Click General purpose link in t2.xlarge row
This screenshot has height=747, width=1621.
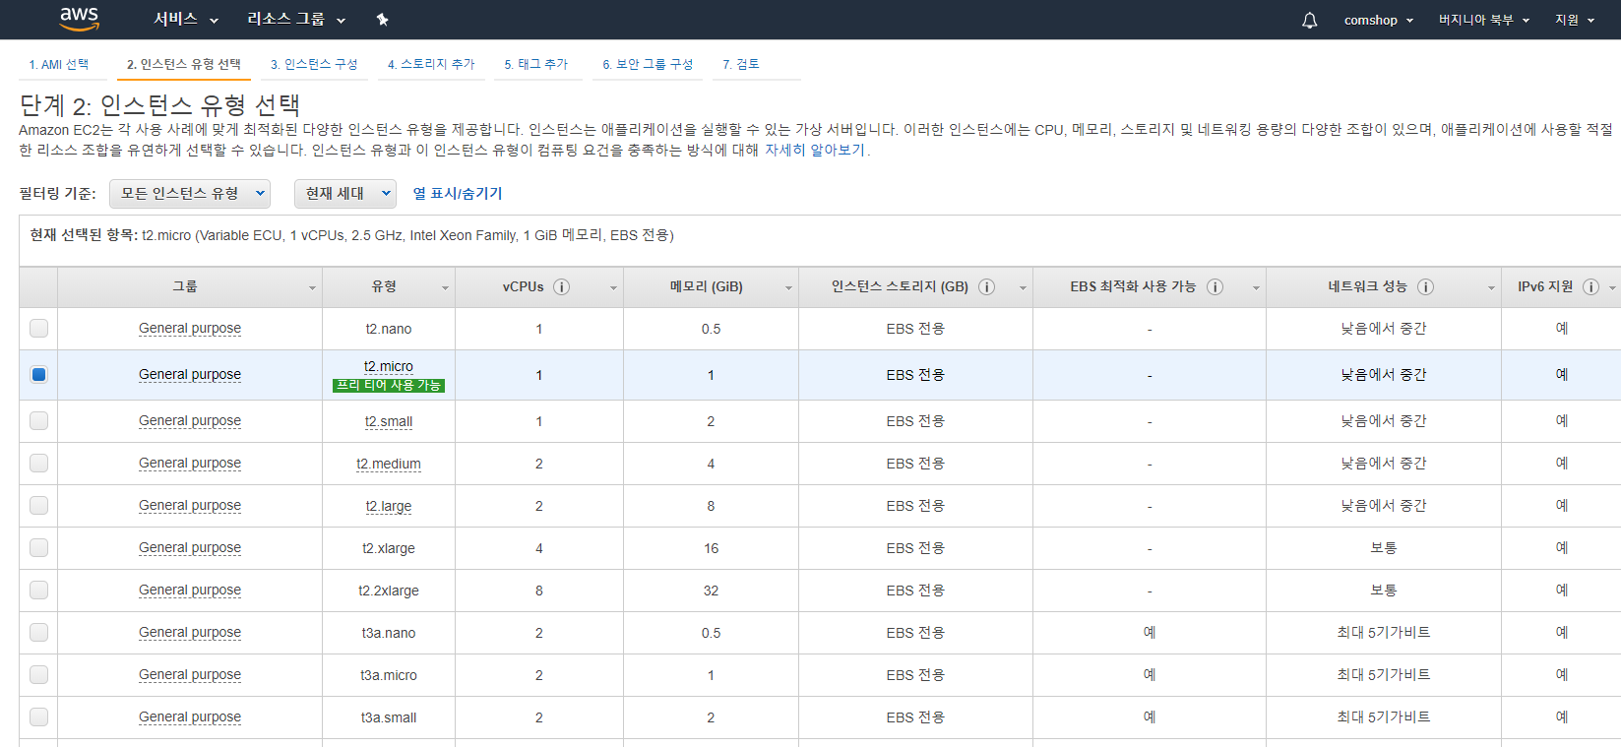[190, 548]
